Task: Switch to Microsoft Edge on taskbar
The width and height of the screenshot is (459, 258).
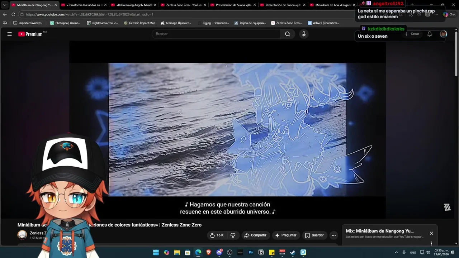Action: pyautogui.click(x=198, y=253)
